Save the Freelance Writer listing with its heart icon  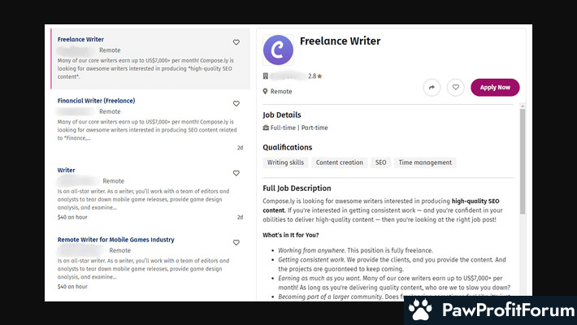pyautogui.click(x=236, y=42)
